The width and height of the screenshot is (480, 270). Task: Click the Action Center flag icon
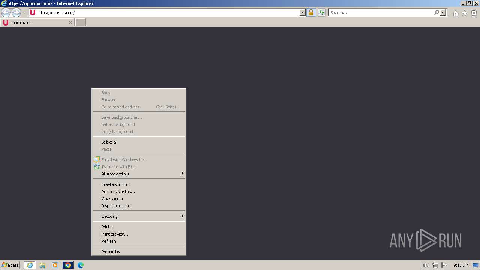click(x=444, y=265)
